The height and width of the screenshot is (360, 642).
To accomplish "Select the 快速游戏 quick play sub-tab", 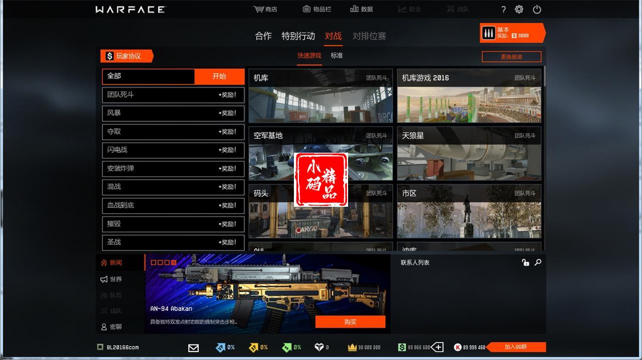I will 309,56.
